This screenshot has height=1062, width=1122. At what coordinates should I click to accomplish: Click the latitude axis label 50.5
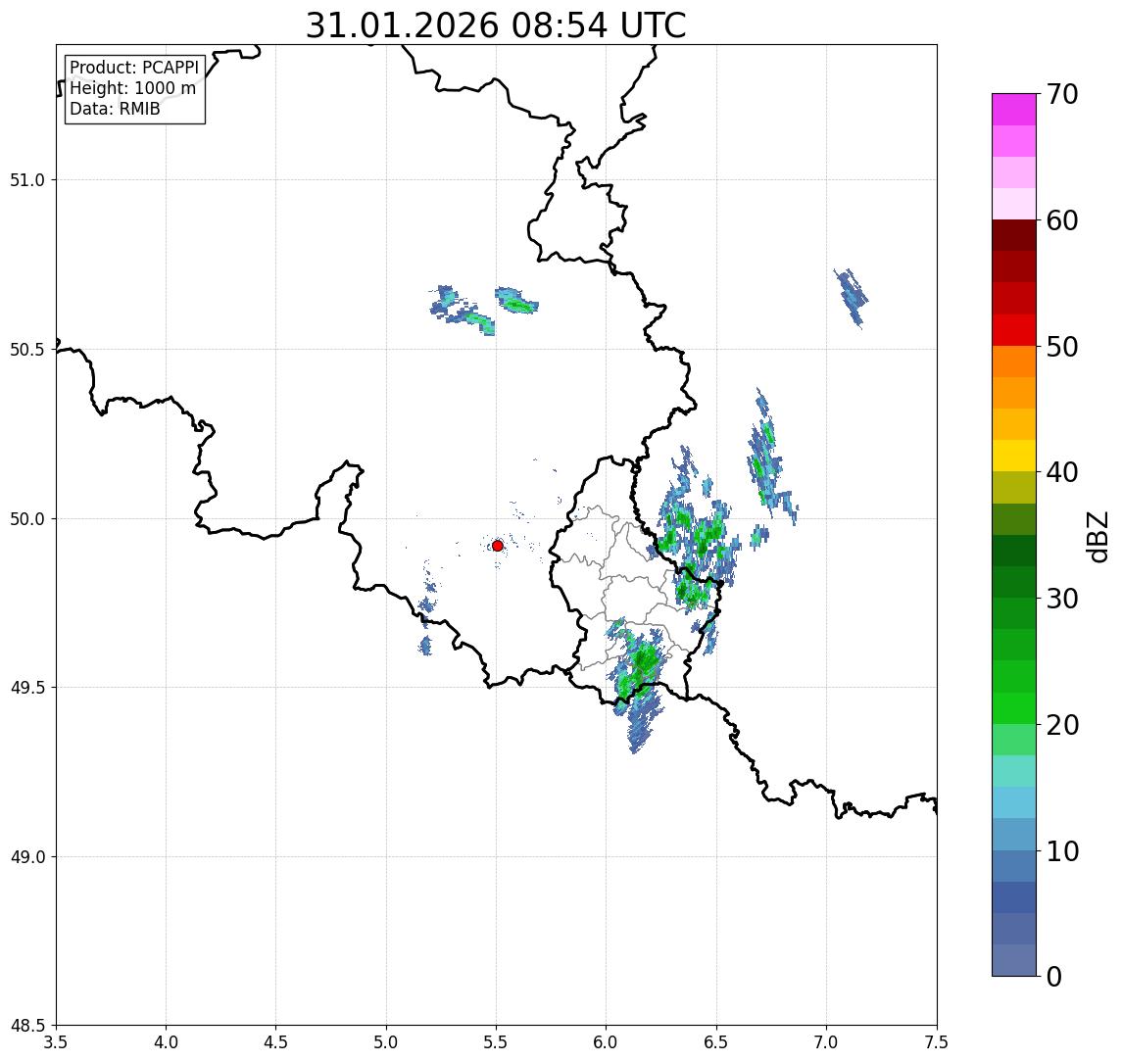click(27, 349)
